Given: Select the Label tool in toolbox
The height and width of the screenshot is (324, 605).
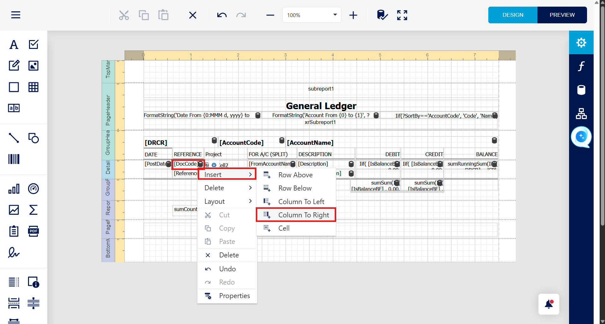Looking at the screenshot, I should point(14,44).
